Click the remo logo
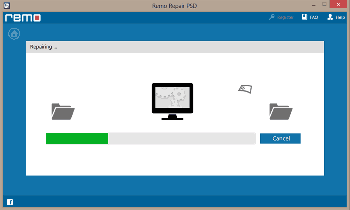 (x=23, y=18)
